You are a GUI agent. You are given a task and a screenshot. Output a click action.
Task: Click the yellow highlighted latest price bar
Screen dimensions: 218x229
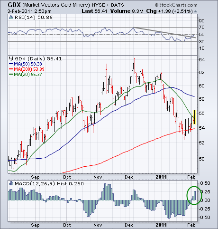(x=195, y=117)
